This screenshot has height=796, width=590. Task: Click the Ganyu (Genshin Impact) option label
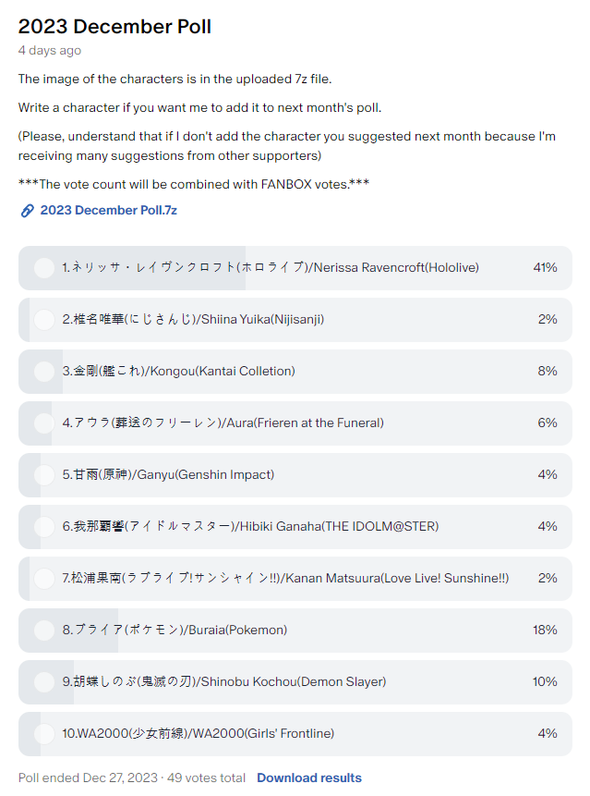click(x=168, y=475)
